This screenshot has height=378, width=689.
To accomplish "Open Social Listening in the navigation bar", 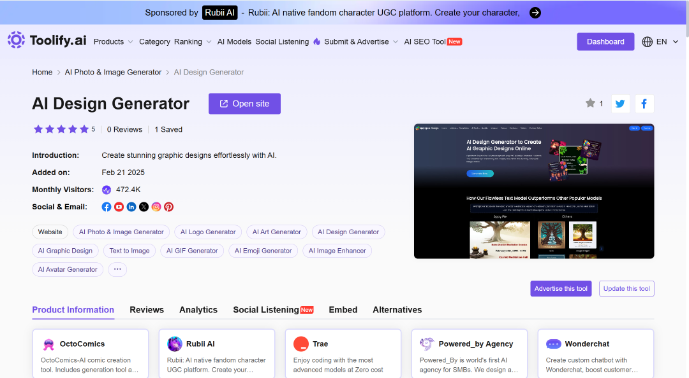I will tap(282, 41).
